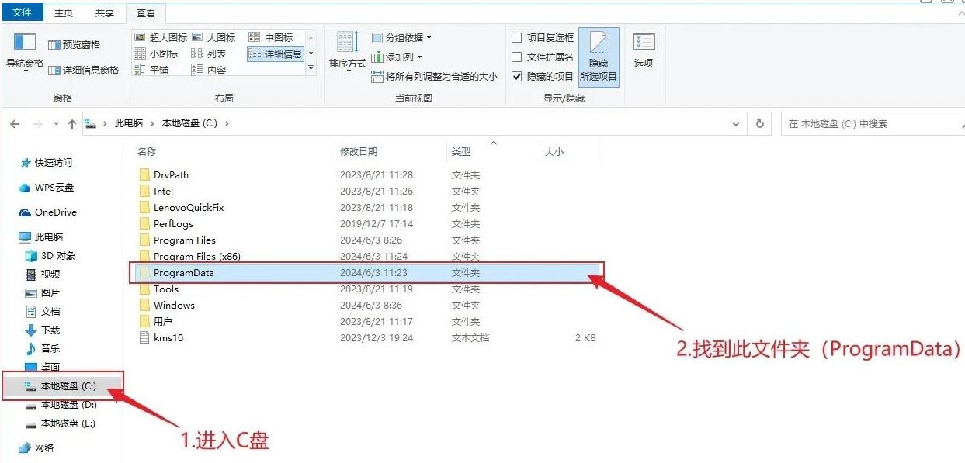Select 中图标 medium icons layout
This screenshot has height=463, width=965.
click(271, 37)
